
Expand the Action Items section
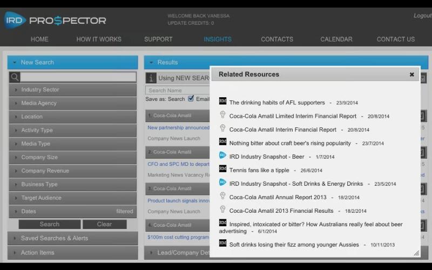pos(73,252)
